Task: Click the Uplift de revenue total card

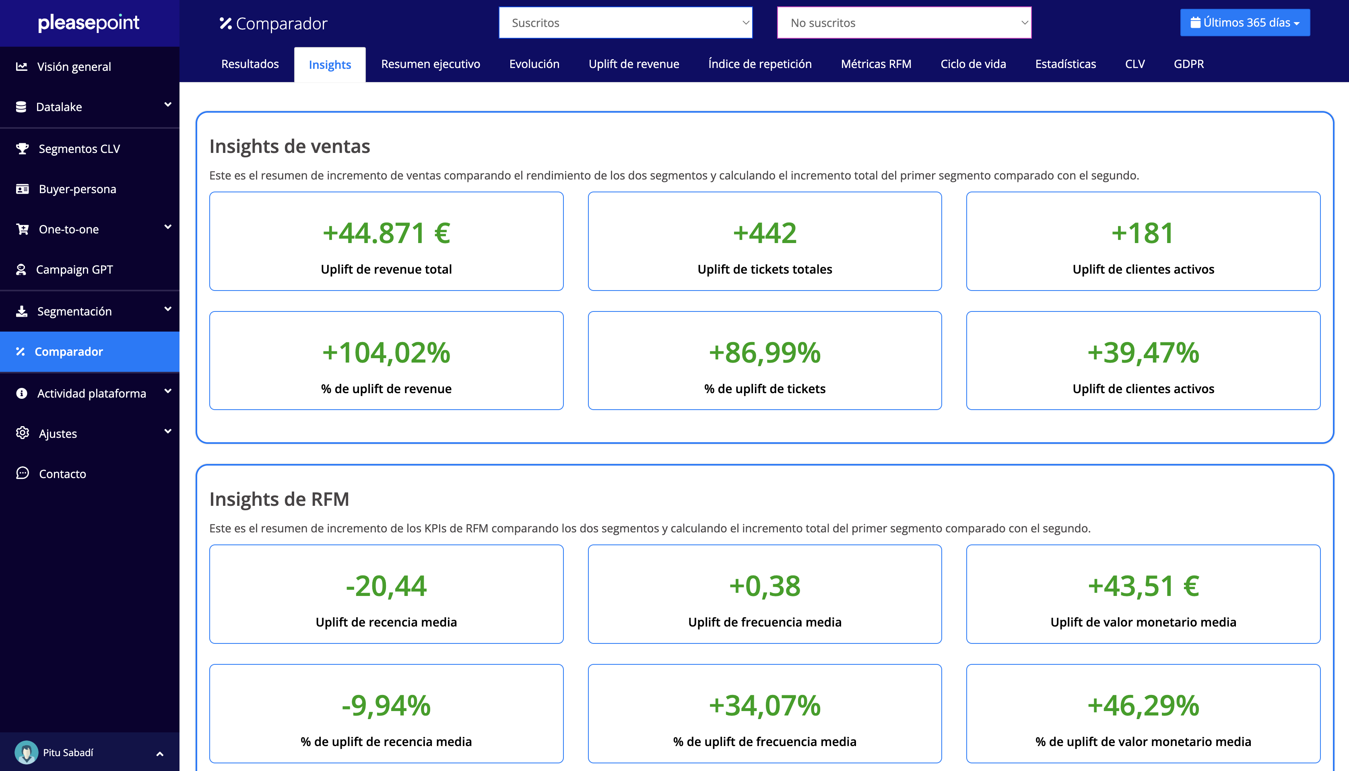Action: coord(386,241)
